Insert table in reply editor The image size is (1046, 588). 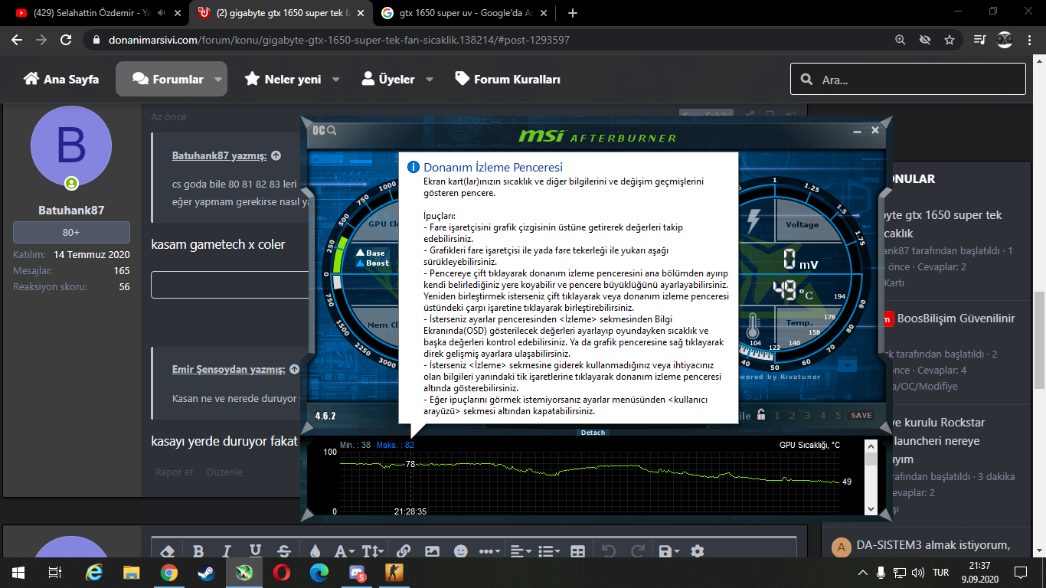pos(578,551)
